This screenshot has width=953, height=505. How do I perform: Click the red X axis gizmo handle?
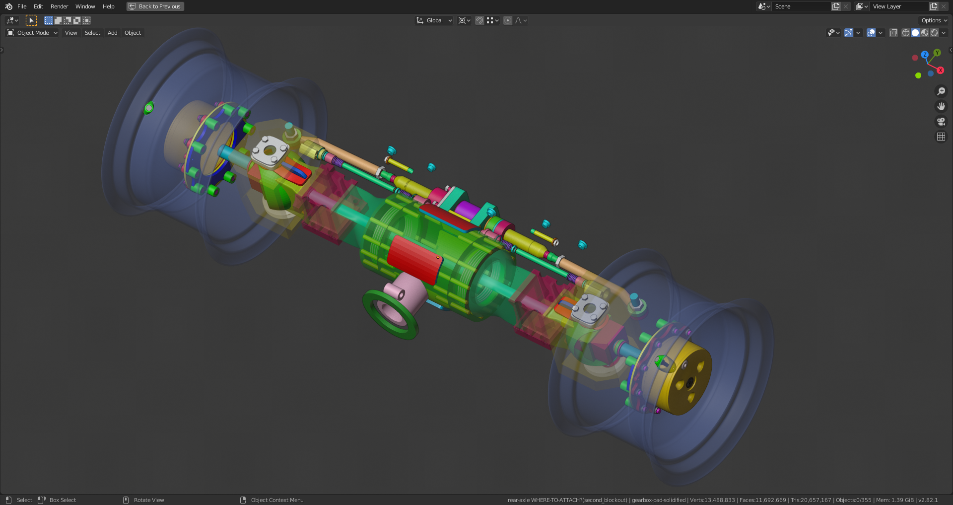click(940, 71)
